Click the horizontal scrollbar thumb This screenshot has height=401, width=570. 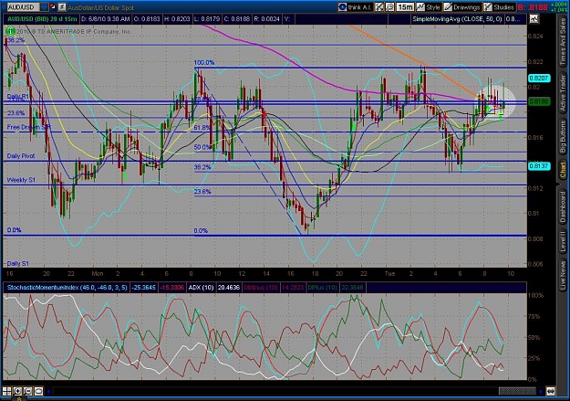[x=517, y=392]
